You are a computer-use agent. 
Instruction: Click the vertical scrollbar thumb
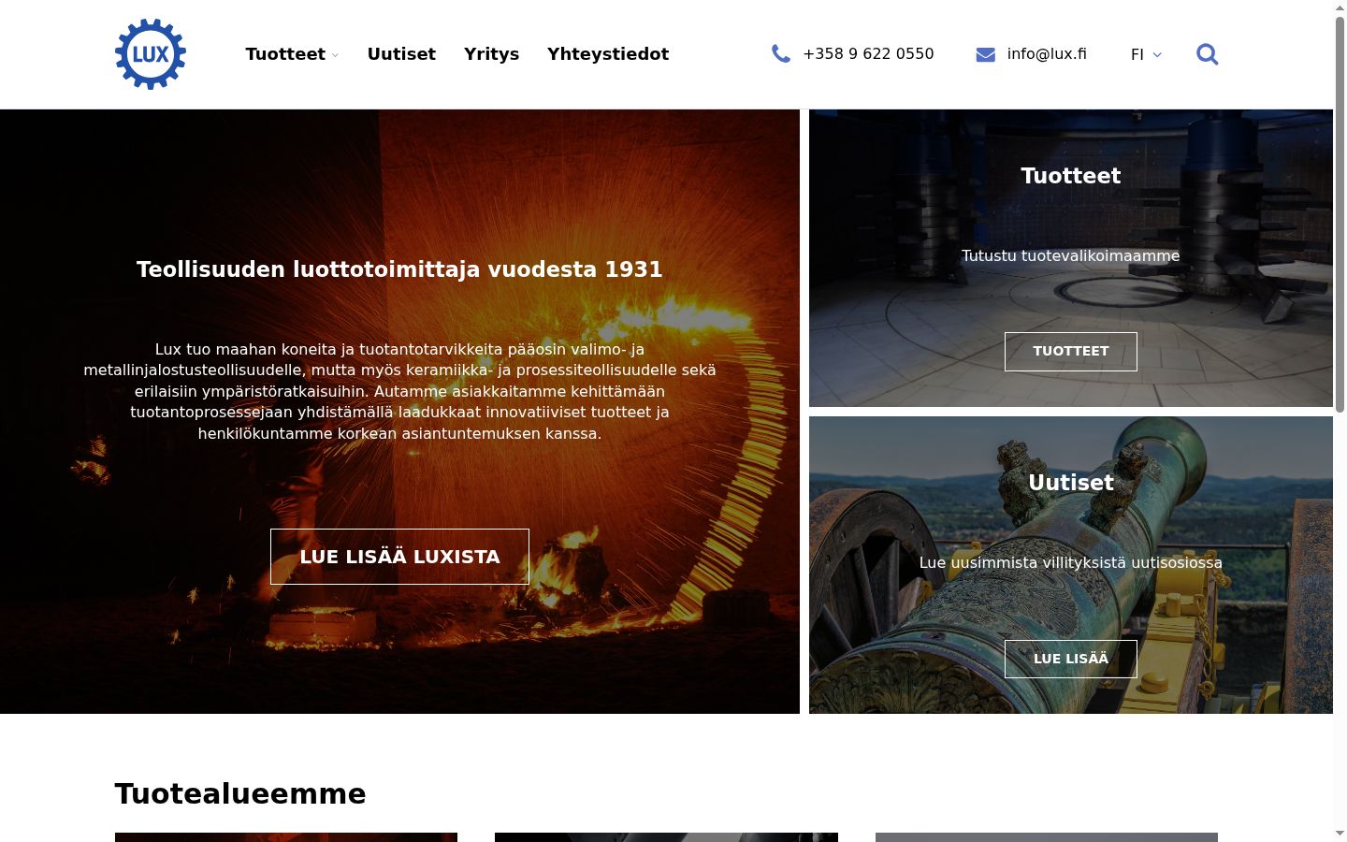pos(1340,213)
